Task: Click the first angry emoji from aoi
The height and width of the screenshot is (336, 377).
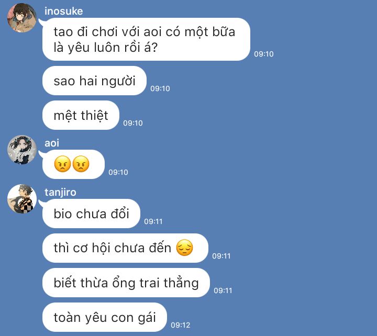Action: (62, 164)
